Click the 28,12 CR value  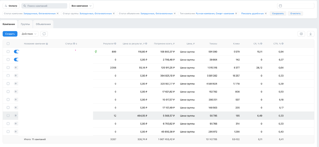[259, 68]
